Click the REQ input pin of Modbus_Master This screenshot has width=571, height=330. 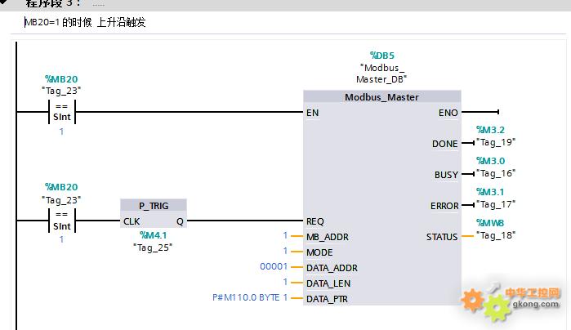point(315,221)
